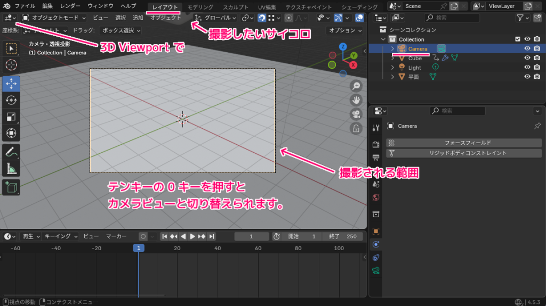Open the ボックス選択 drag dropdown

(121, 31)
